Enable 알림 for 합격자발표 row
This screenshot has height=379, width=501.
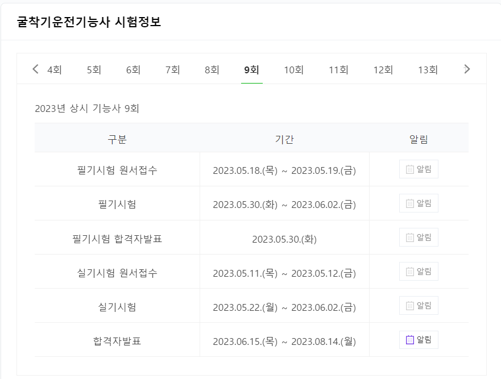pos(419,340)
